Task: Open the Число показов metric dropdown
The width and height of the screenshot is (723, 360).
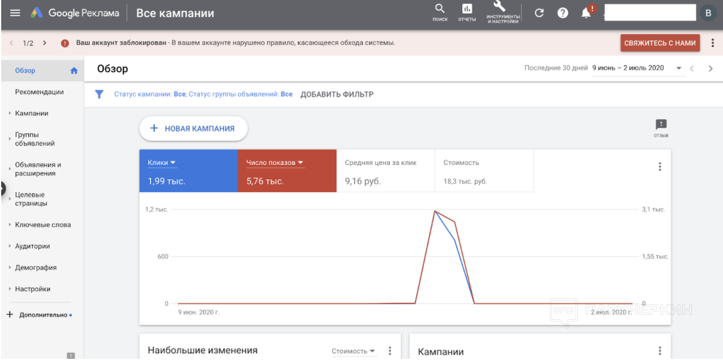Action: [x=275, y=163]
